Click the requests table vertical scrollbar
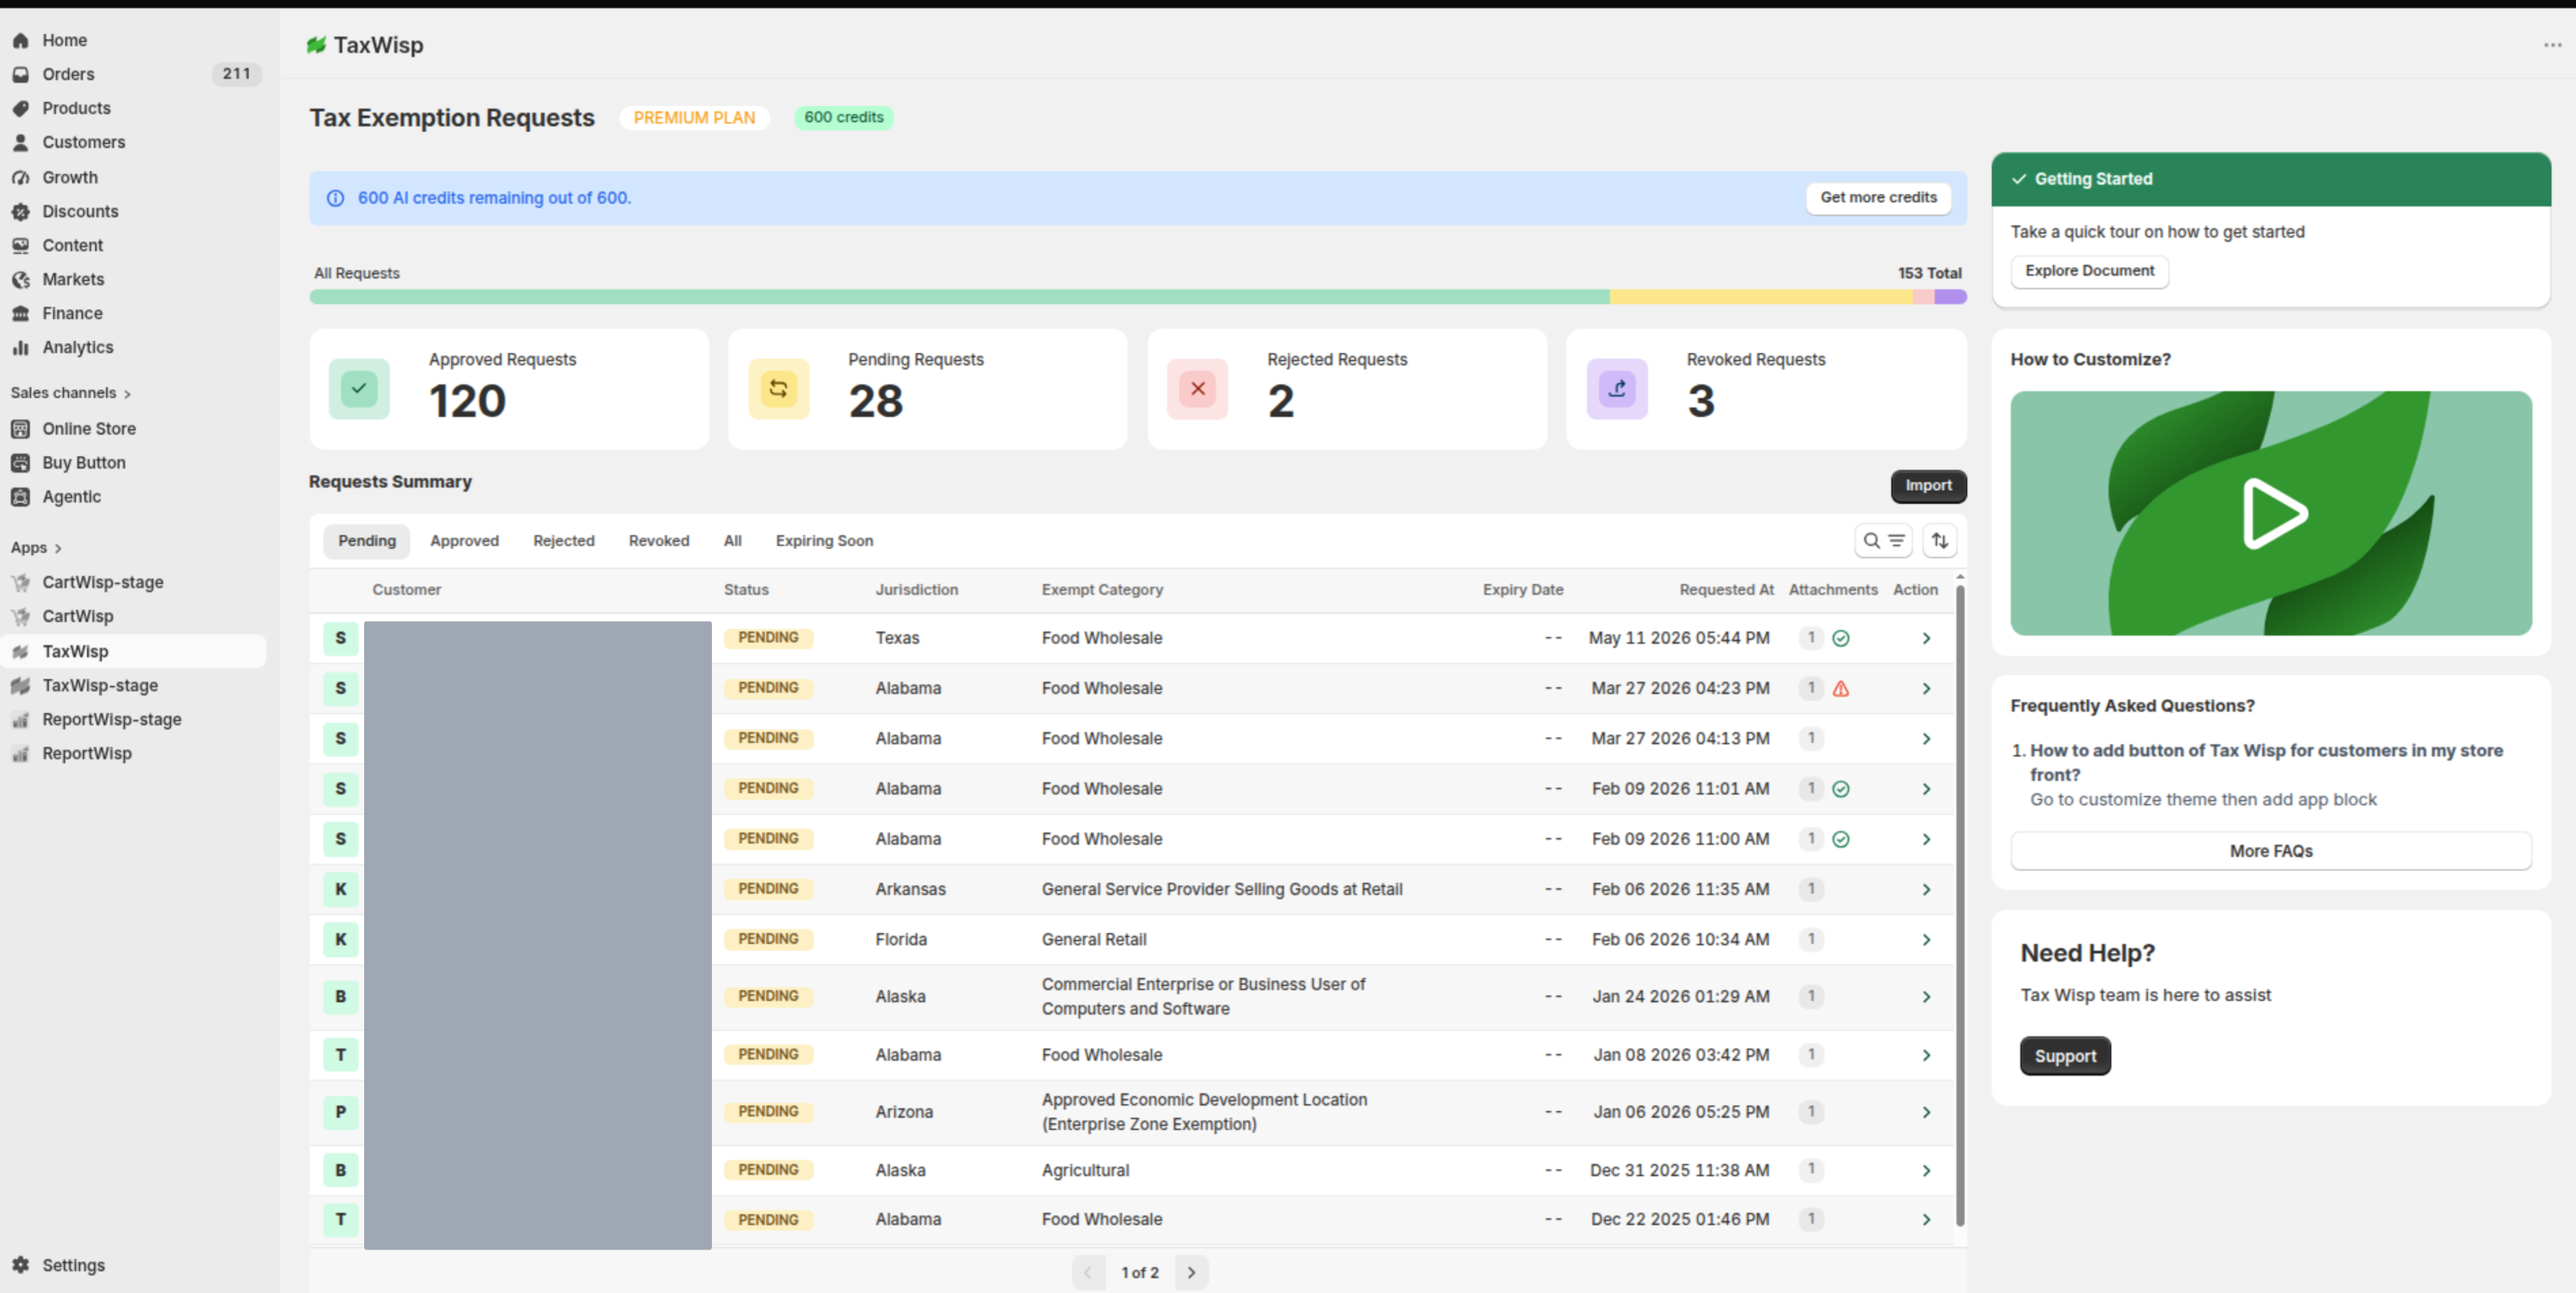 1959,905
